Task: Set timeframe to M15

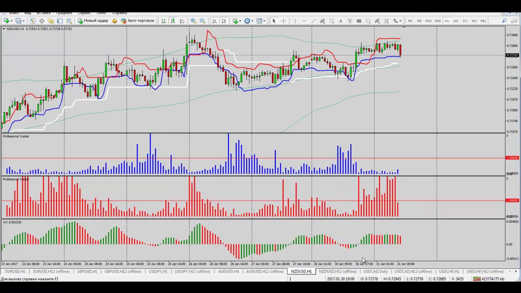Action: point(428,21)
